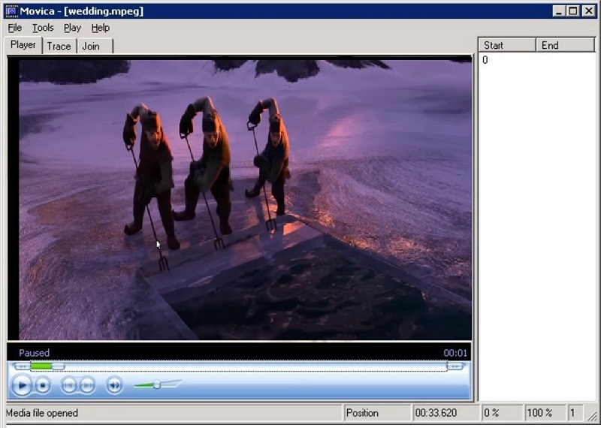Image resolution: width=601 pixels, height=428 pixels.
Task: Click the window resize grip in status bar
Action: (x=592, y=415)
